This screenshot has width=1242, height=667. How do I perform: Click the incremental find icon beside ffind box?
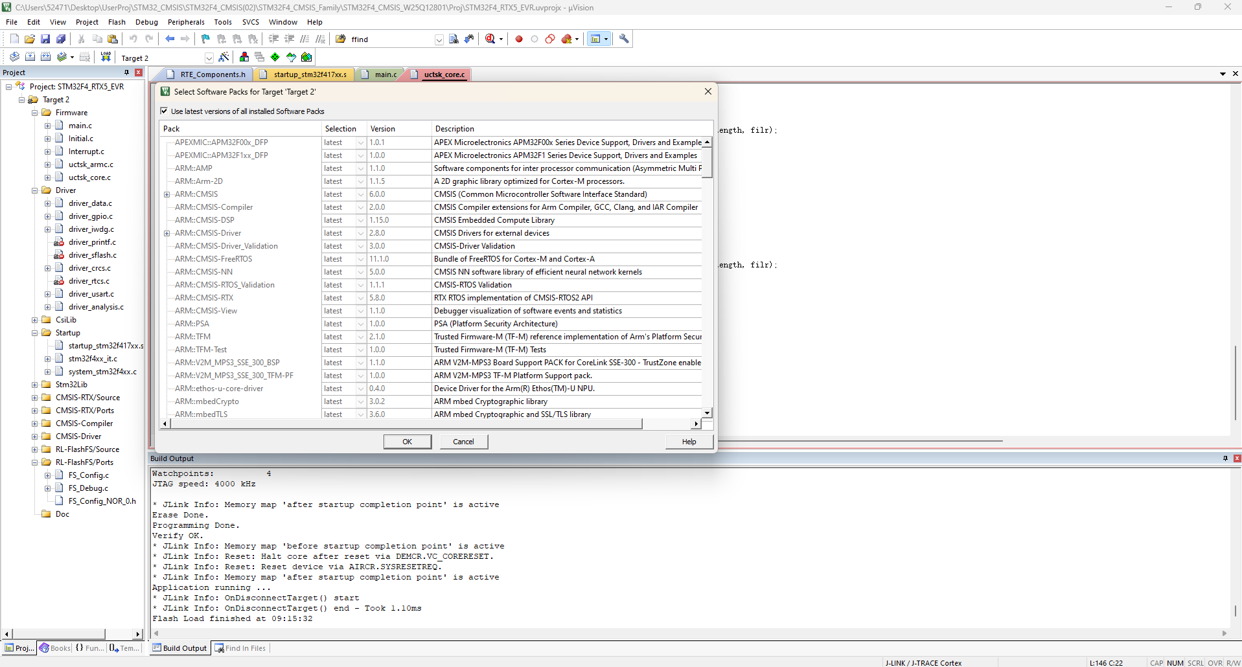tap(470, 39)
